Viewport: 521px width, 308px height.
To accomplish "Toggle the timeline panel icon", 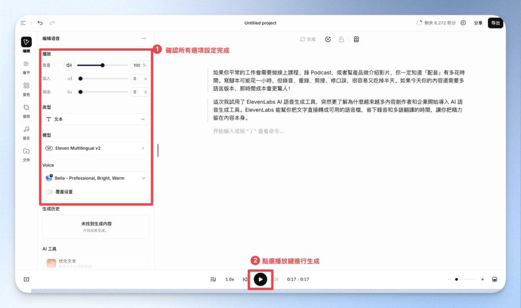I will [x=495, y=280].
